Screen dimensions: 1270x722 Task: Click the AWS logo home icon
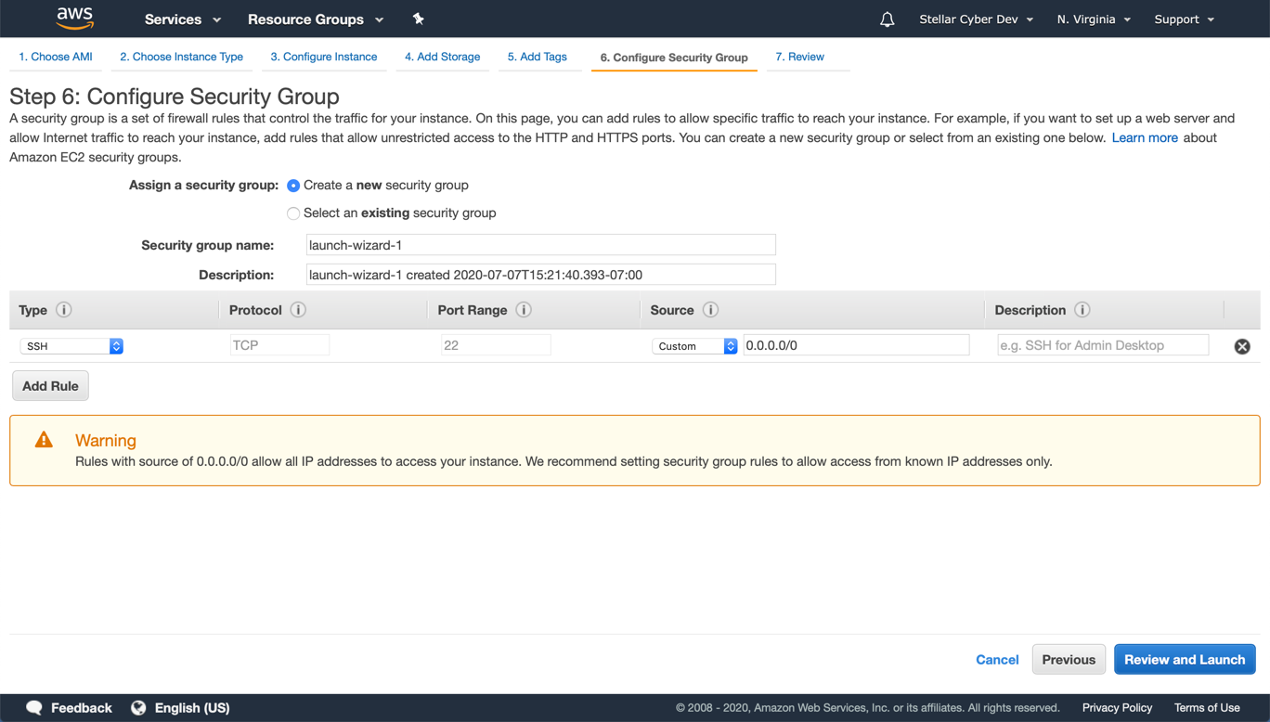click(75, 19)
